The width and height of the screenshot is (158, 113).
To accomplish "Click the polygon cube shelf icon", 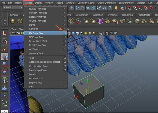I will pyautogui.click(x=20, y=21).
